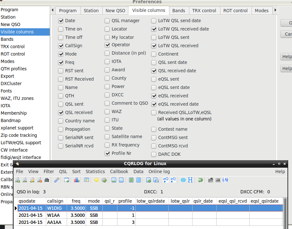This screenshot has height=229, width=292.
Task: Click the eQSL upload icon in toolbar
Action: tap(166, 180)
